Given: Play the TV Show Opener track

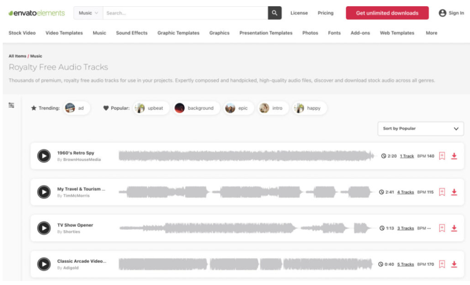Looking at the screenshot, I should [44, 228].
